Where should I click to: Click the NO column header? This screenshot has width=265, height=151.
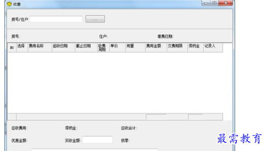tap(12, 48)
